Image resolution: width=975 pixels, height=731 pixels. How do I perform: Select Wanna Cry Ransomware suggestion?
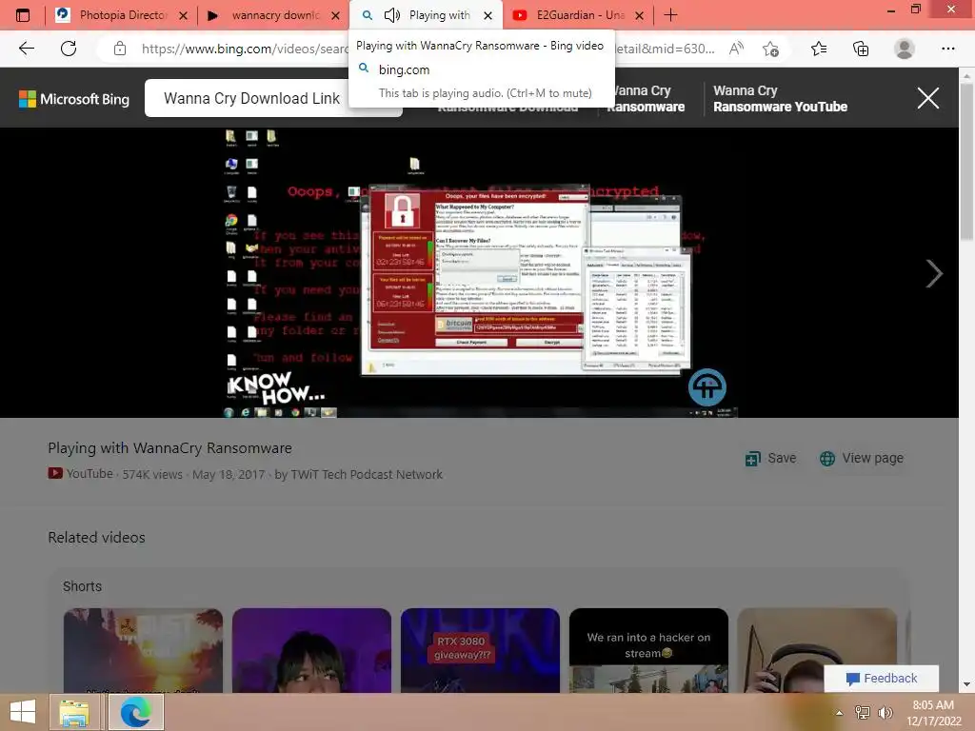point(646,99)
